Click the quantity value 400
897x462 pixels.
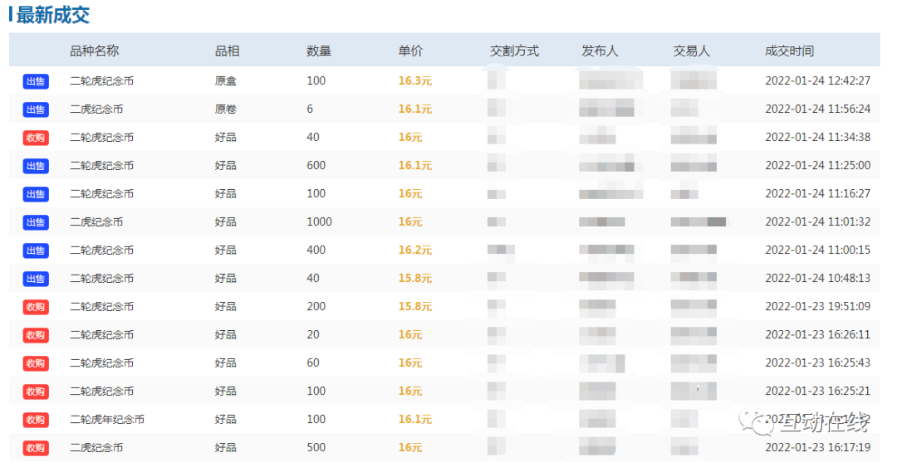[x=316, y=250]
